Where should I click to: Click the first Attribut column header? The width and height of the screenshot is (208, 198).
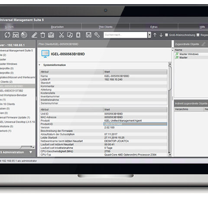click(x=71, y=71)
